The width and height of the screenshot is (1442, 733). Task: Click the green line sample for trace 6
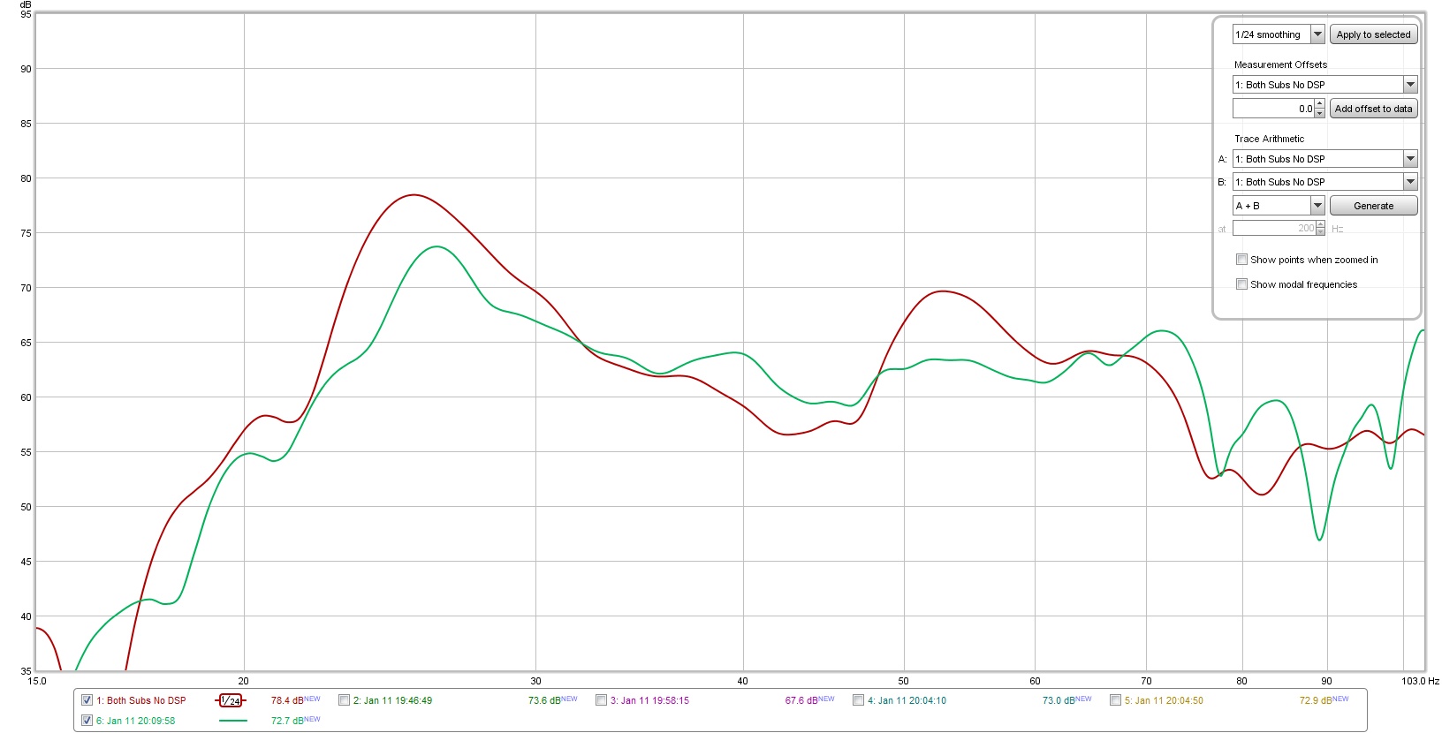232,721
